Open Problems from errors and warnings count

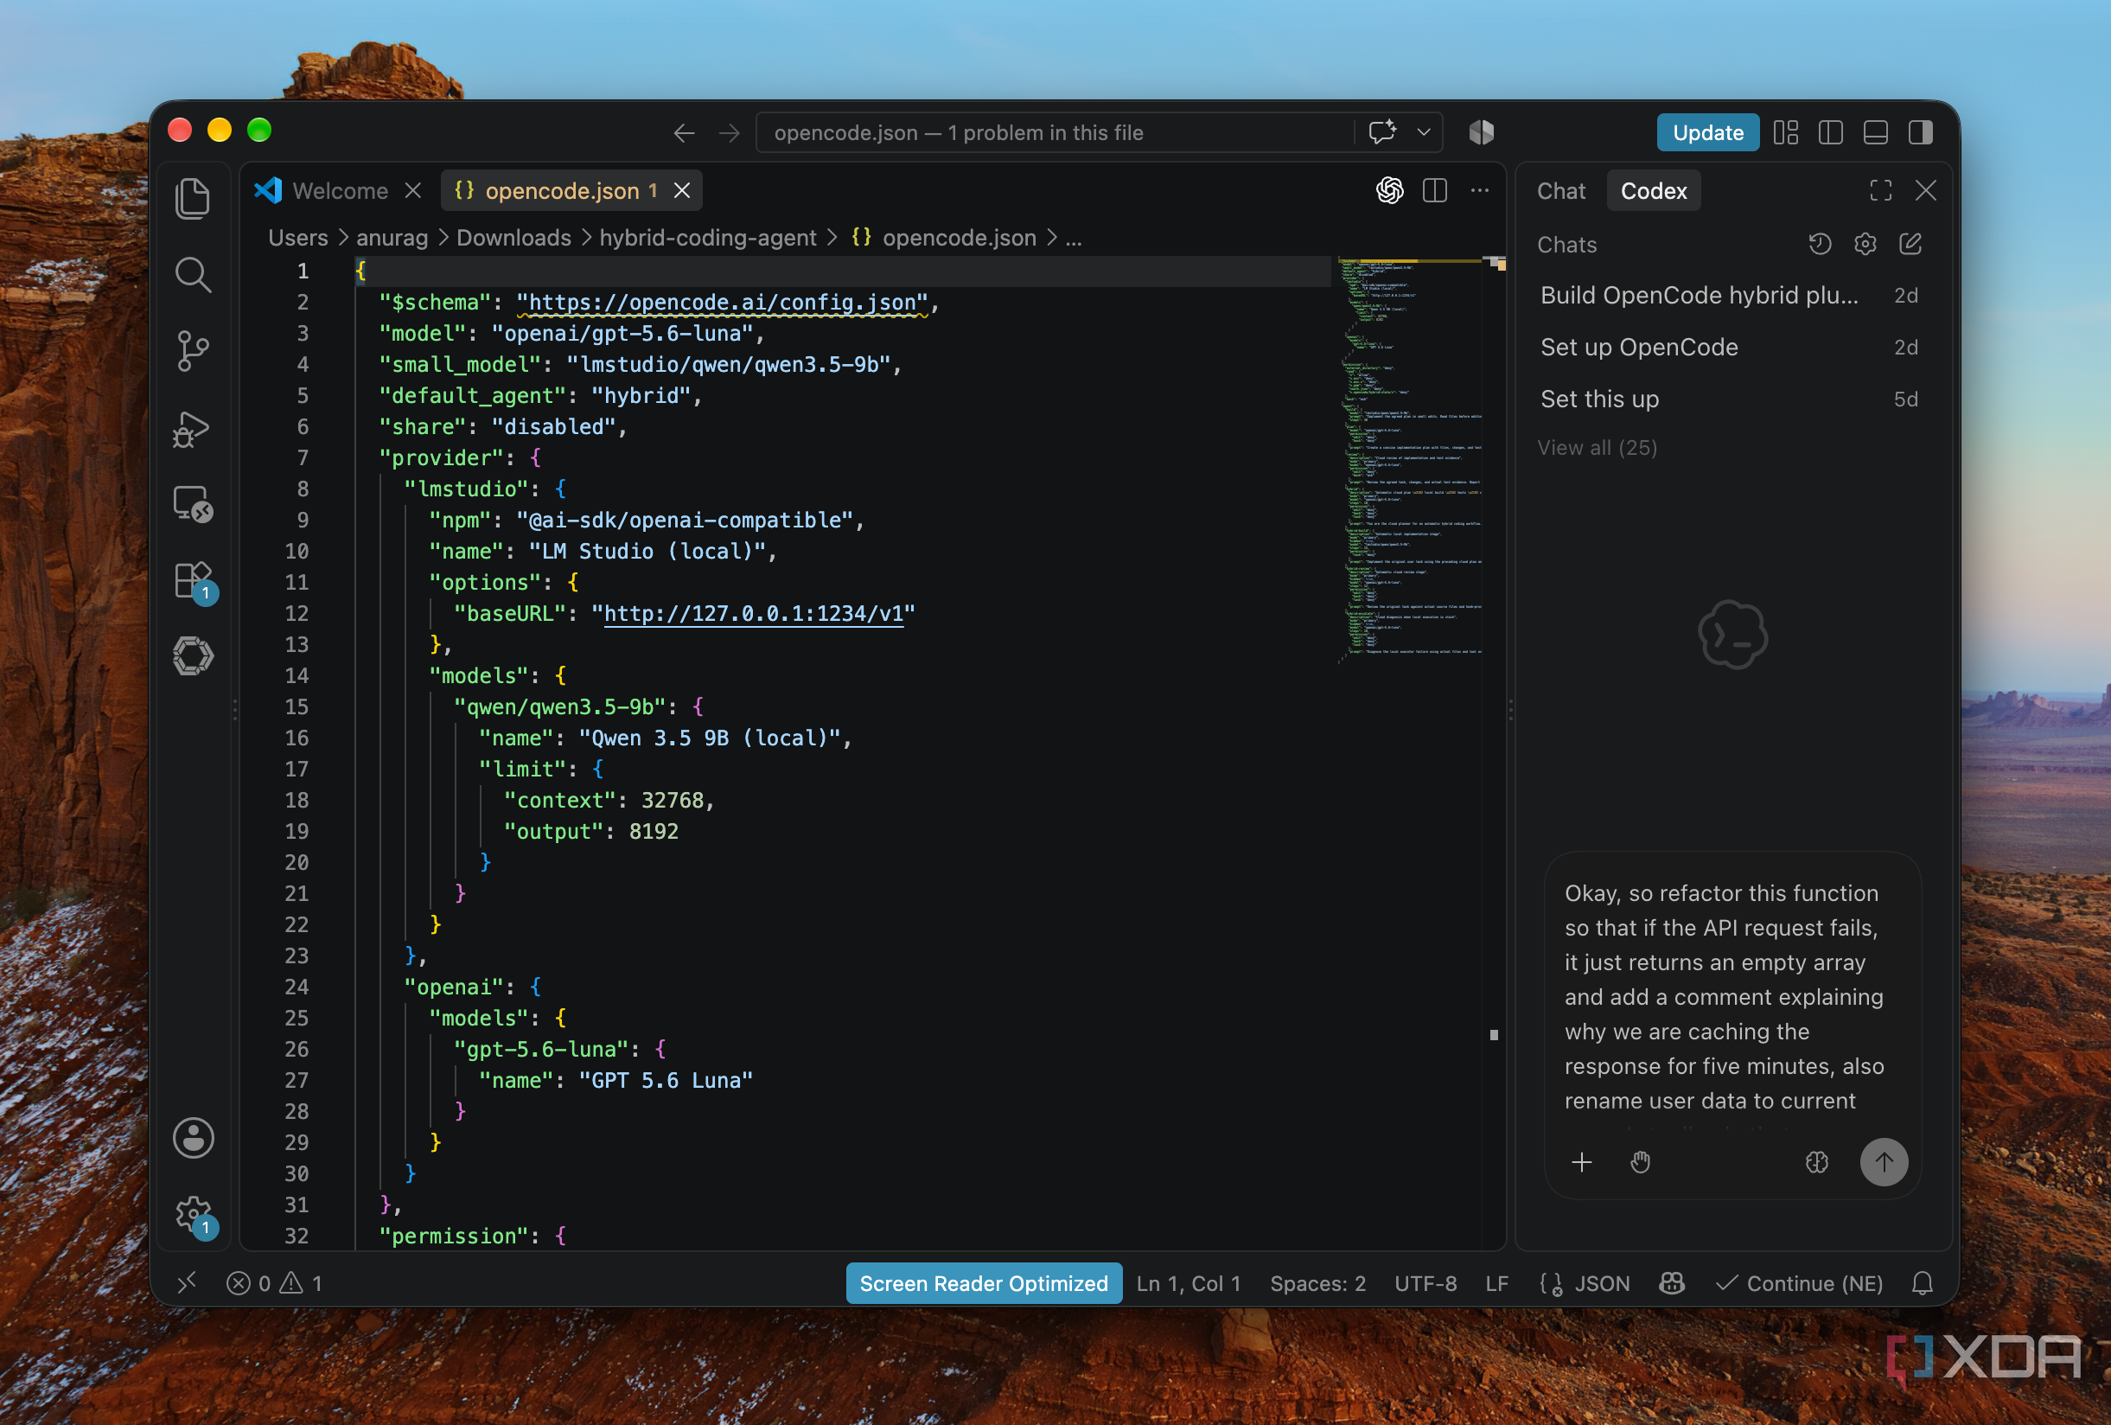click(x=273, y=1282)
